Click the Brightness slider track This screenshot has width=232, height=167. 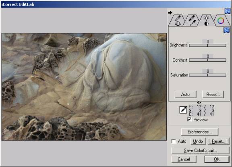click(207, 45)
